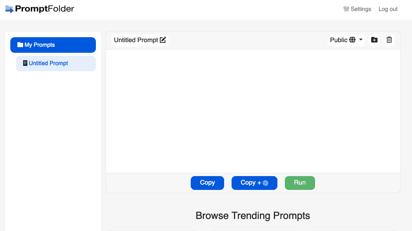This screenshot has width=412, height=231.
Task: Open Settings from the top bar
Action: (x=361, y=9)
